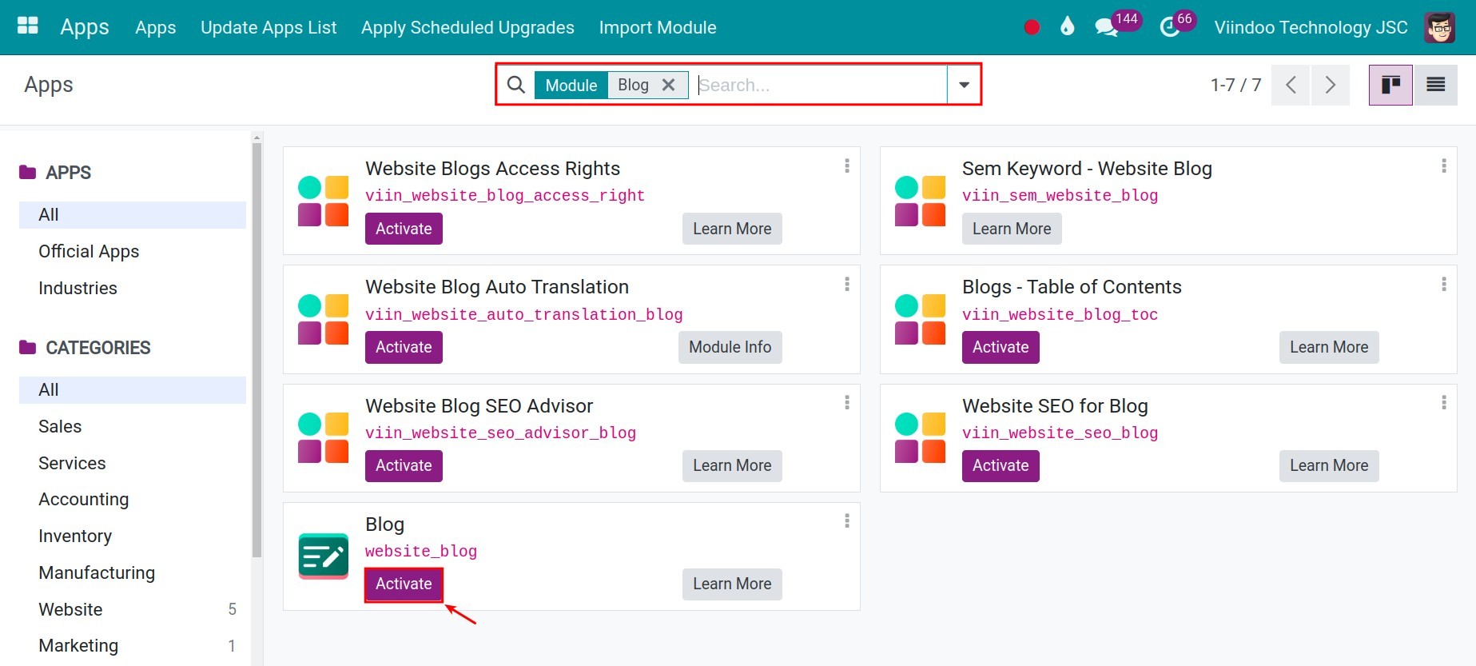Go to previous page of apps
Viewport: 1476px width, 666px height.
pyautogui.click(x=1291, y=85)
